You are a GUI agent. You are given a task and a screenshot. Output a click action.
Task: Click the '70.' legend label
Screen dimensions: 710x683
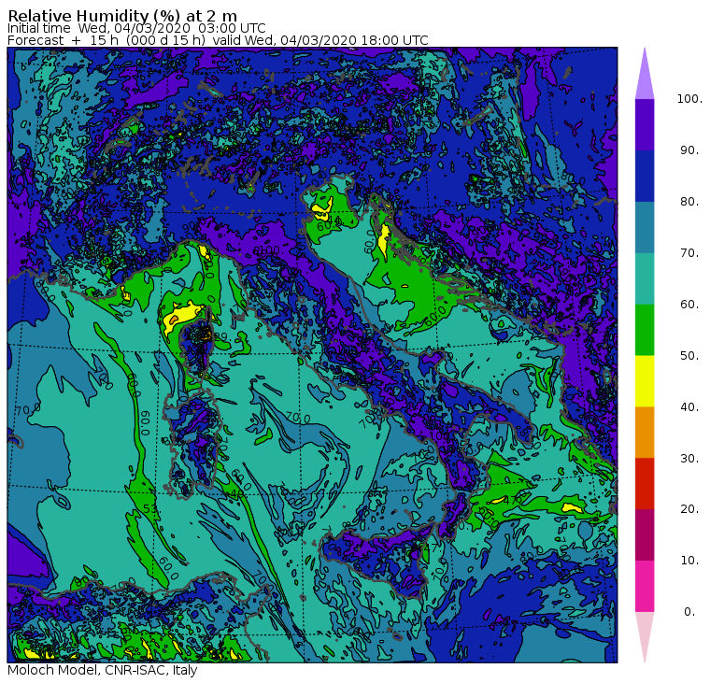click(x=689, y=252)
